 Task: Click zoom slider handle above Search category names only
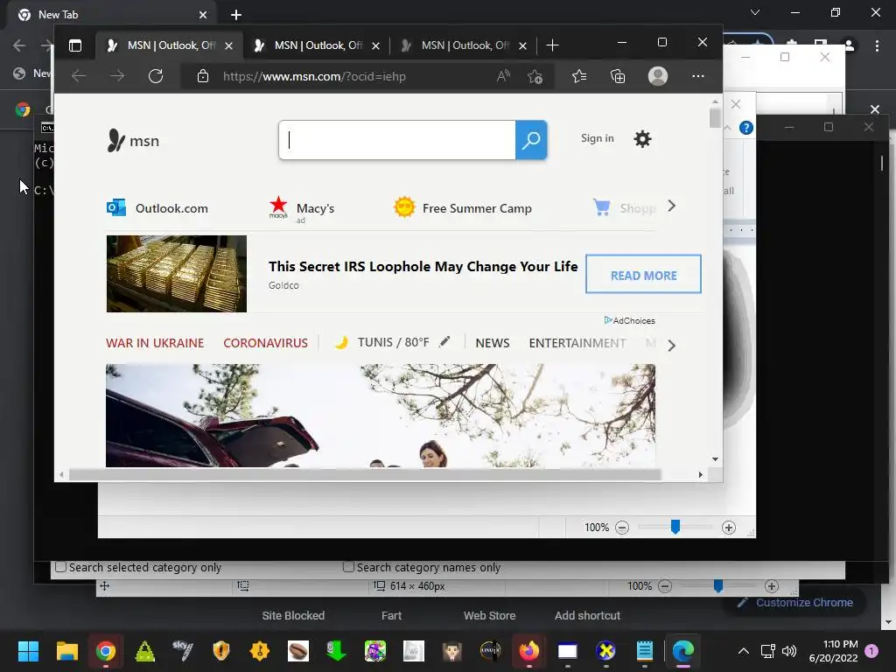675,527
